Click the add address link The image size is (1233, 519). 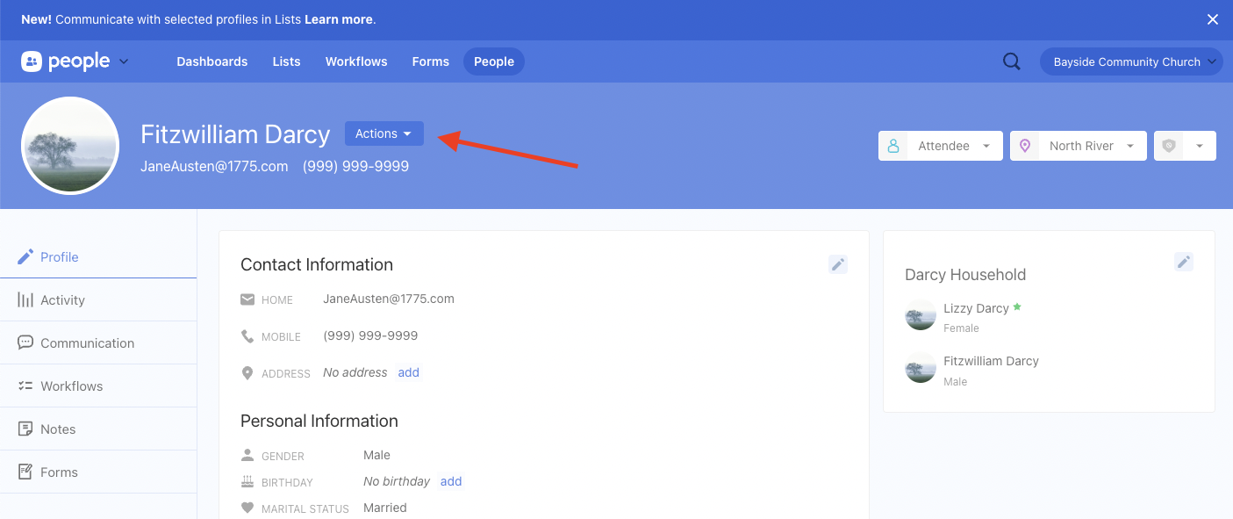pos(408,372)
